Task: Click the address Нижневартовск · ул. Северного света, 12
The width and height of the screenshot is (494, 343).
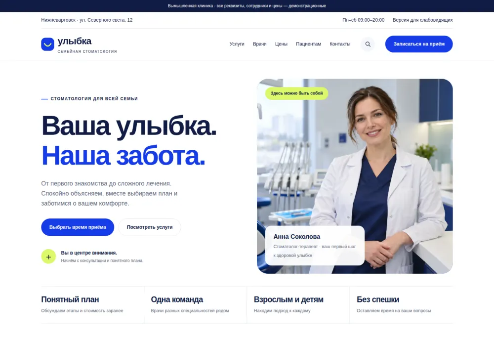Action: 86,20
